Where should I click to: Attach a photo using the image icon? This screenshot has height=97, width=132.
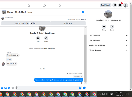[x=6, y=88]
